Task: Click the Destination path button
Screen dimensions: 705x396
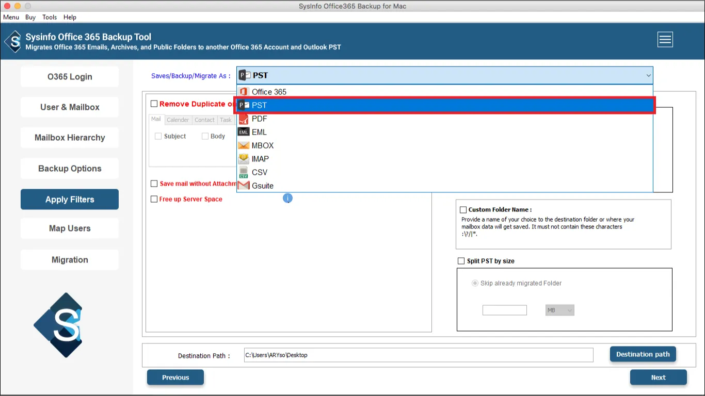Action: coord(643,354)
